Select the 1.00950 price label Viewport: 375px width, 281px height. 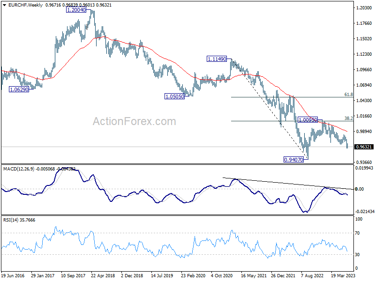308,120
